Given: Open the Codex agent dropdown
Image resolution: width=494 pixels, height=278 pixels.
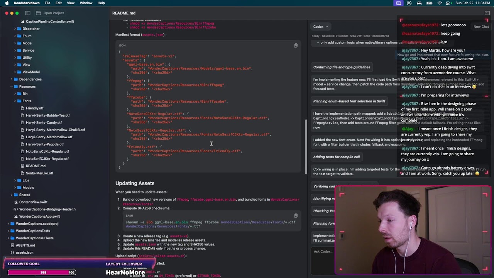Looking at the screenshot, I should click(321, 27).
